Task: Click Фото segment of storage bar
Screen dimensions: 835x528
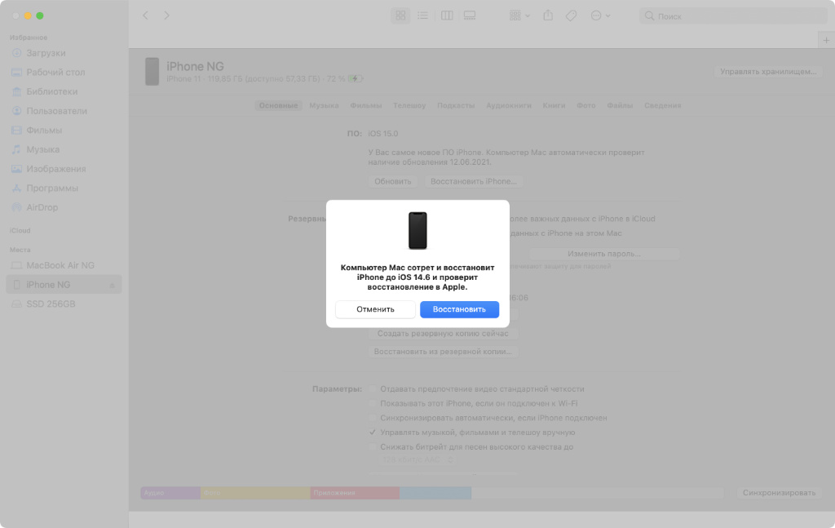Action: (255, 493)
